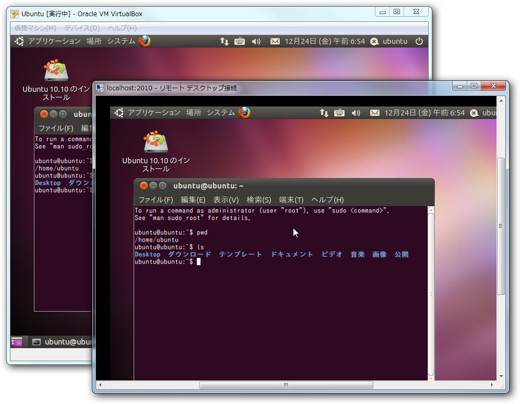Open 検索(S) menu in remote desktop terminal
Image resolution: width=520 pixels, height=404 pixels.
pyautogui.click(x=258, y=200)
